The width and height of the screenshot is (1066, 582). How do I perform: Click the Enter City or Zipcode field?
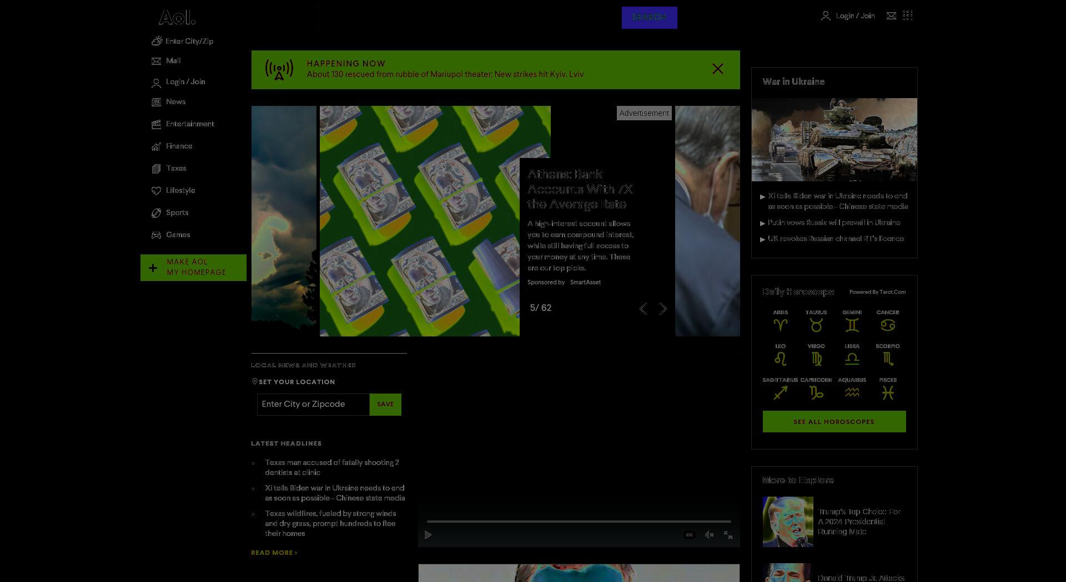pyautogui.click(x=313, y=405)
